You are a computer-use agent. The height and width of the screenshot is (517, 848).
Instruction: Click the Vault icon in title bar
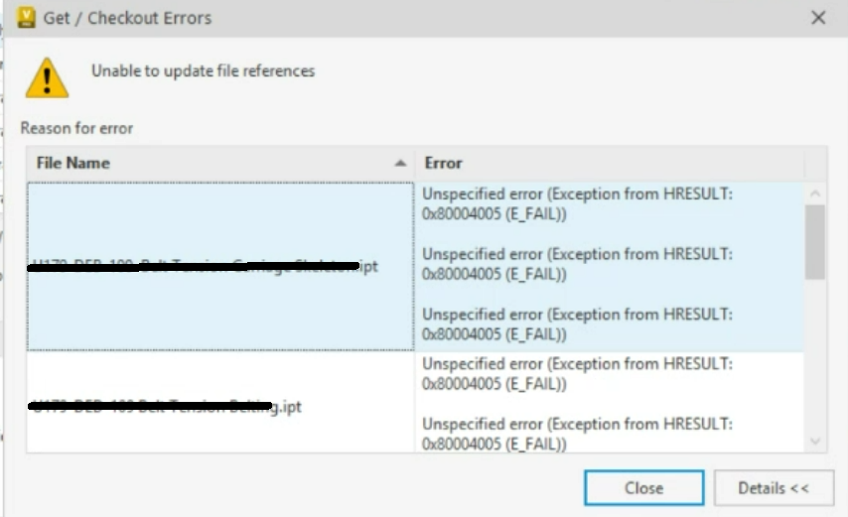pyautogui.click(x=26, y=18)
